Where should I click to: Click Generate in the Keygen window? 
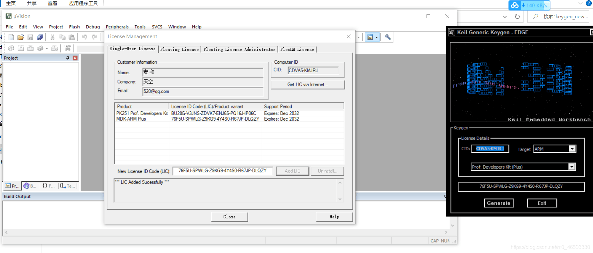(x=499, y=203)
